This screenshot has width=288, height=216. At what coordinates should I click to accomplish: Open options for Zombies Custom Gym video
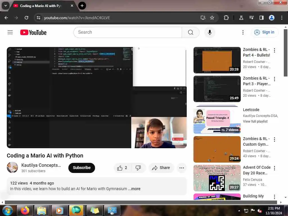pyautogui.click(x=274, y=139)
